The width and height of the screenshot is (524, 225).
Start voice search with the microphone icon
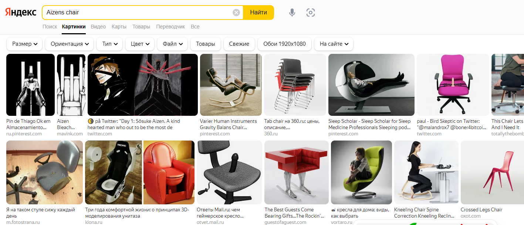pos(292,13)
